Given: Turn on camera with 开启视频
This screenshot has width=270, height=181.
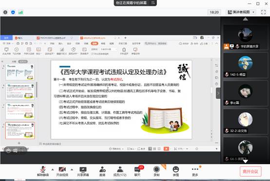Looking at the screenshot, I should [x=62, y=171].
